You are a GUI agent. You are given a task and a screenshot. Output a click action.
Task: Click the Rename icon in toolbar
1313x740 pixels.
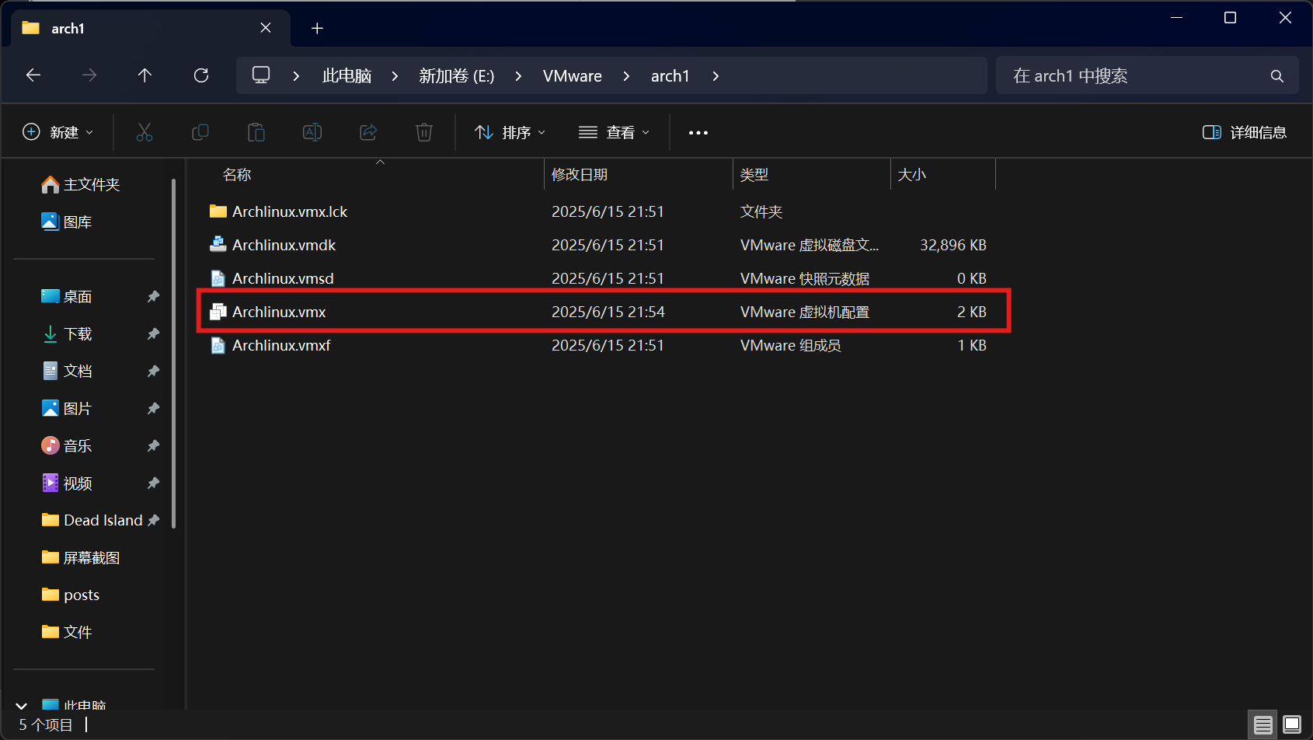(x=312, y=132)
